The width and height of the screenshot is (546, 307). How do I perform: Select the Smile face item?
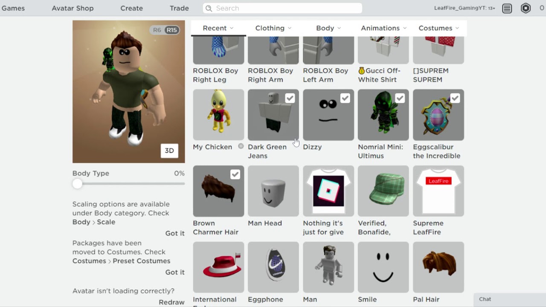(x=383, y=267)
